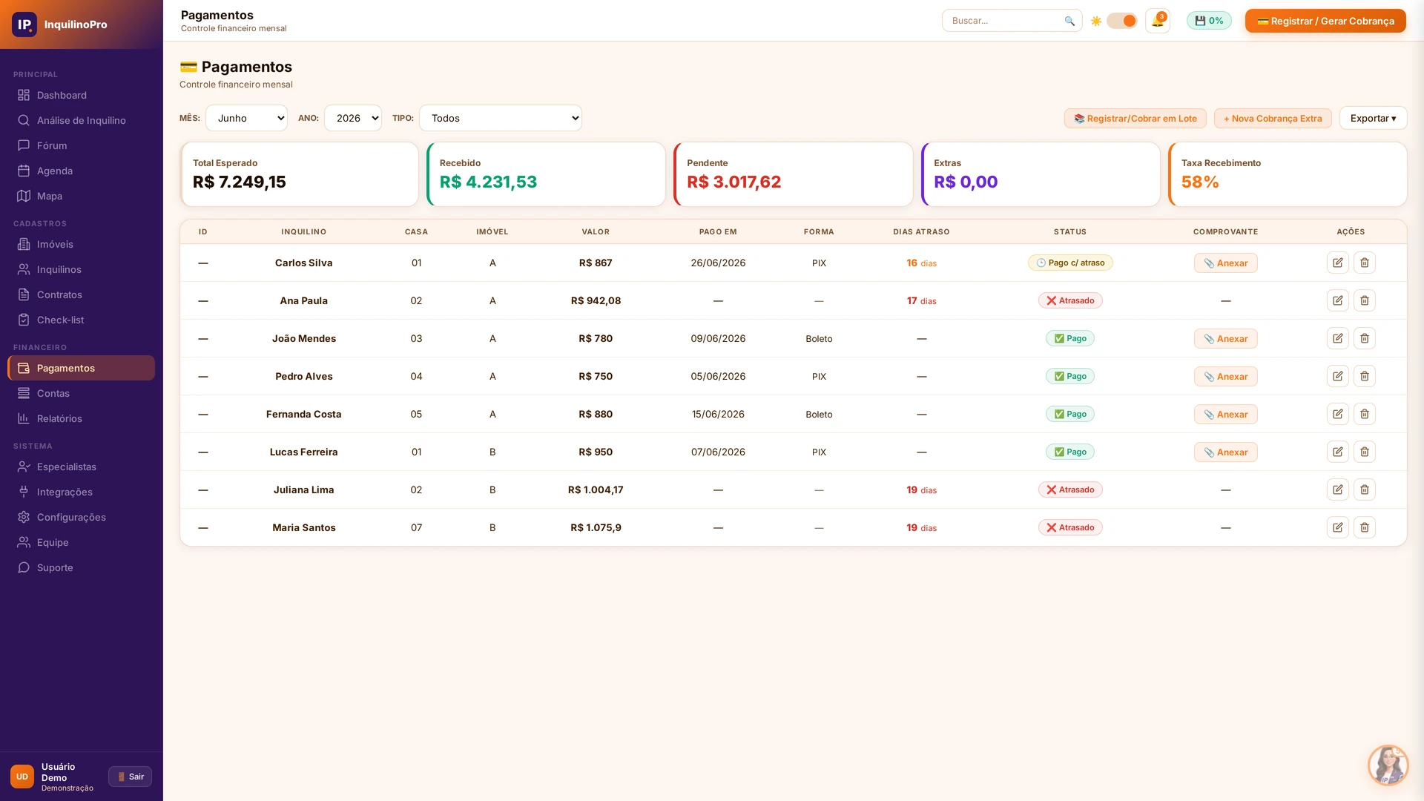Expand the Ano selector showing 2026
The width and height of the screenshot is (1424, 801).
(353, 118)
